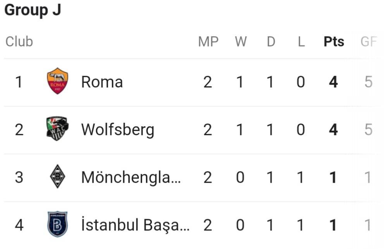385x249 pixels.
Task: Open the İstanbul Başa… team name
Action: [x=135, y=225]
